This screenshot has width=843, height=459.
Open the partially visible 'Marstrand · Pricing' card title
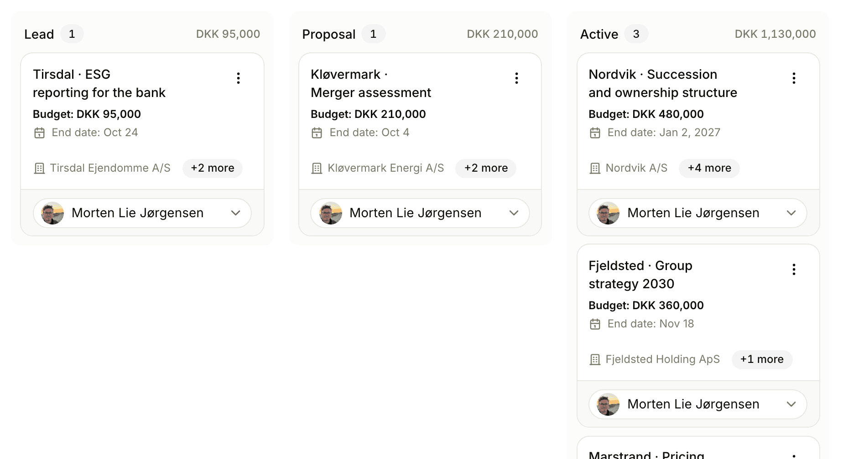(x=646, y=454)
